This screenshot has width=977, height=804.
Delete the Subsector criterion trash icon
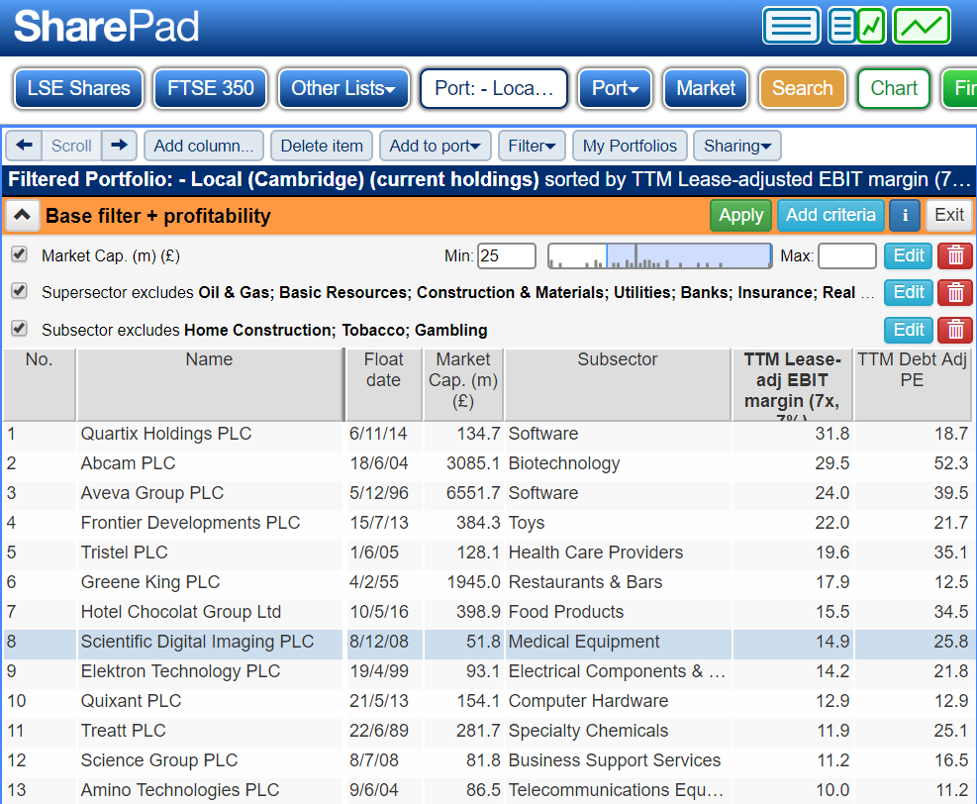955,330
